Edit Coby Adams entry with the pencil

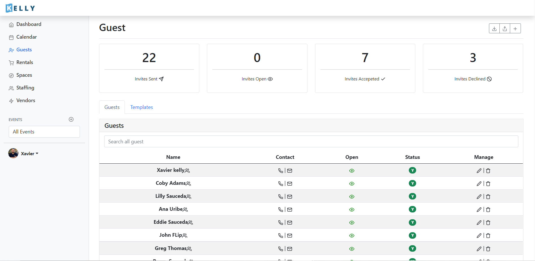pyautogui.click(x=479, y=183)
